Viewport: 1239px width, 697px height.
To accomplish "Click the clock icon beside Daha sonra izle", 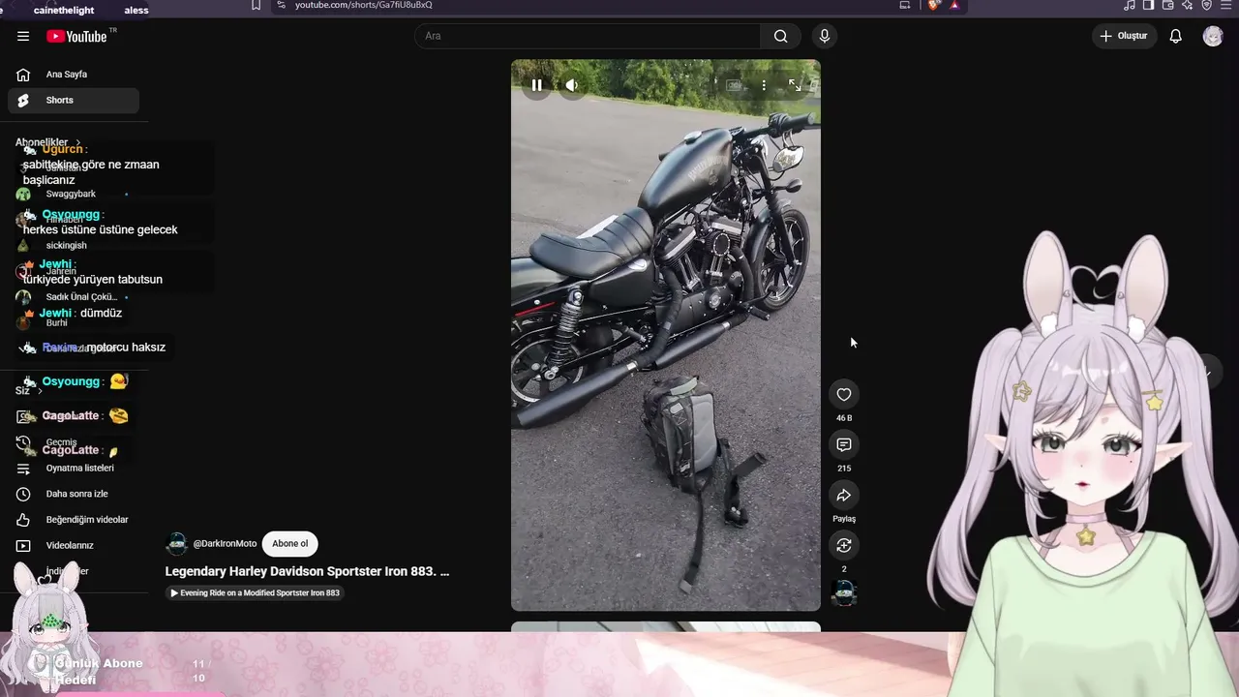I will pyautogui.click(x=23, y=494).
